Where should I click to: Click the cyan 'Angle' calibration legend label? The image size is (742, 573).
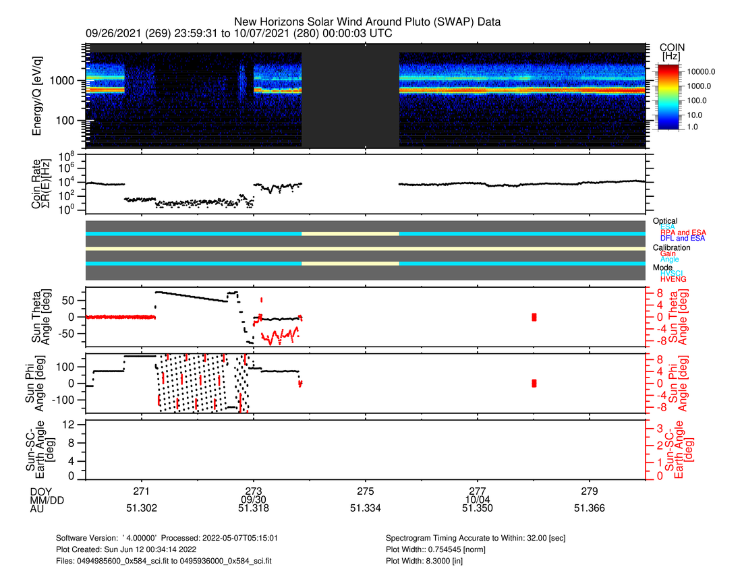coord(670,260)
